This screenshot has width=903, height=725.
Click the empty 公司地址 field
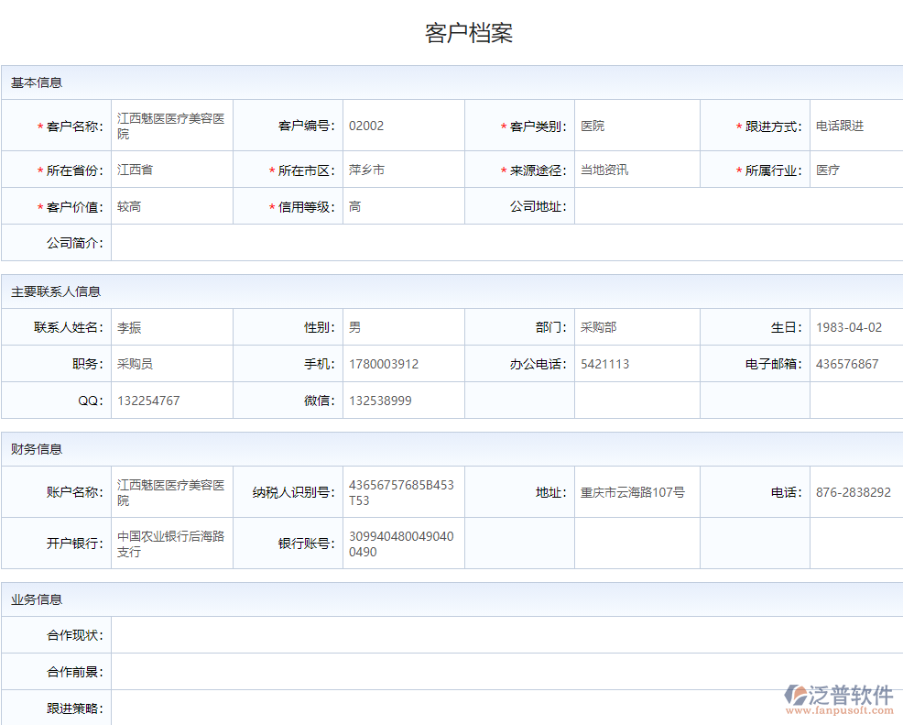pyautogui.click(x=737, y=206)
